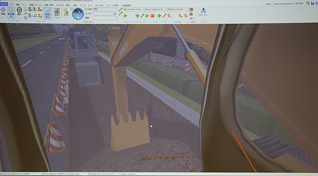
Task: Open the blue gear settings icon
Action: (25, 18)
